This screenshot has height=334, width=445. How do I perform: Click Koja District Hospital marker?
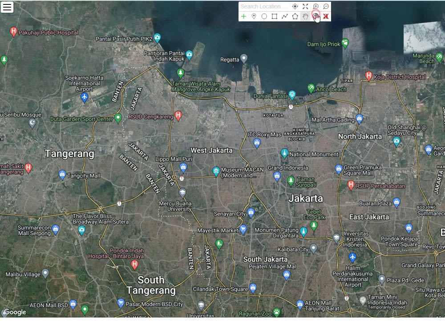368,76
